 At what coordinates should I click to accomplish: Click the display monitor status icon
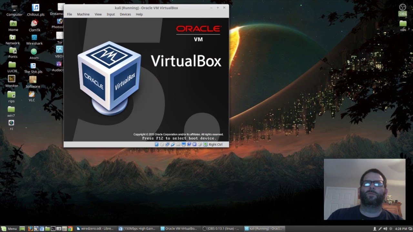click(184, 144)
